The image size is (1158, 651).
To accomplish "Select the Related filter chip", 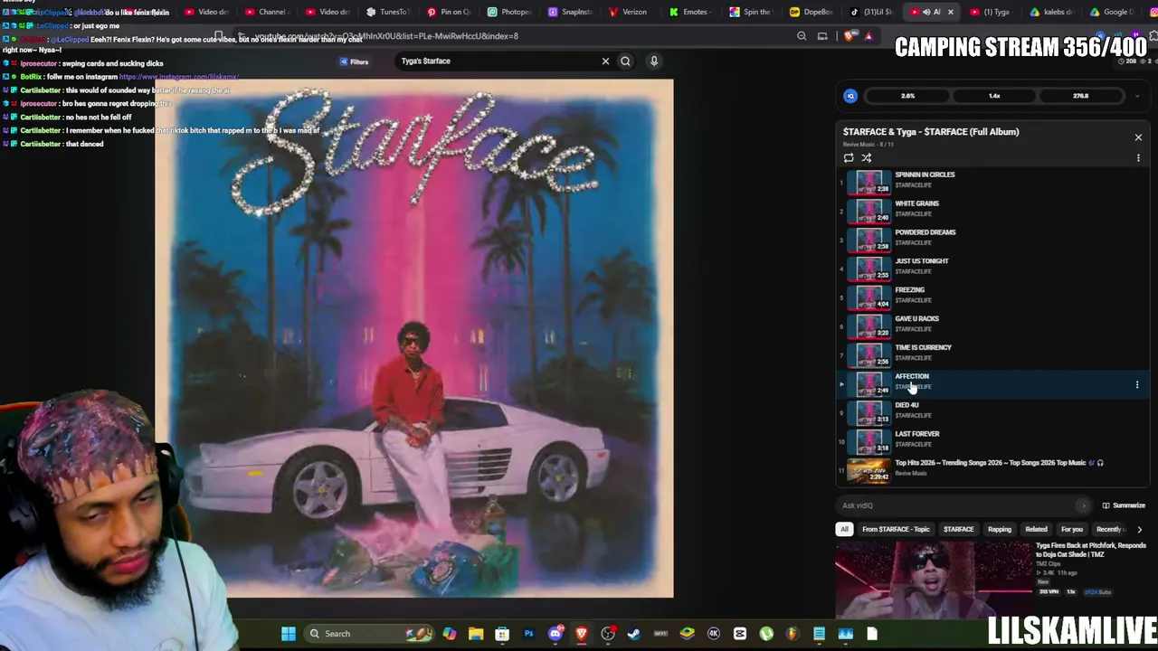I will pos(1037,530).
